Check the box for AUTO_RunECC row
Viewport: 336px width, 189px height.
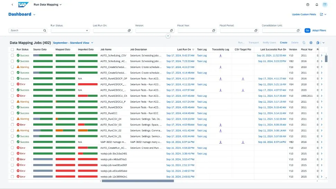point(12,113)
